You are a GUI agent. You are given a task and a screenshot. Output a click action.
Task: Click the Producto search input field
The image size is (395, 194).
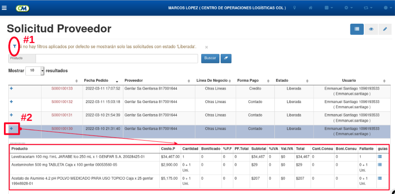click(117, 58)
